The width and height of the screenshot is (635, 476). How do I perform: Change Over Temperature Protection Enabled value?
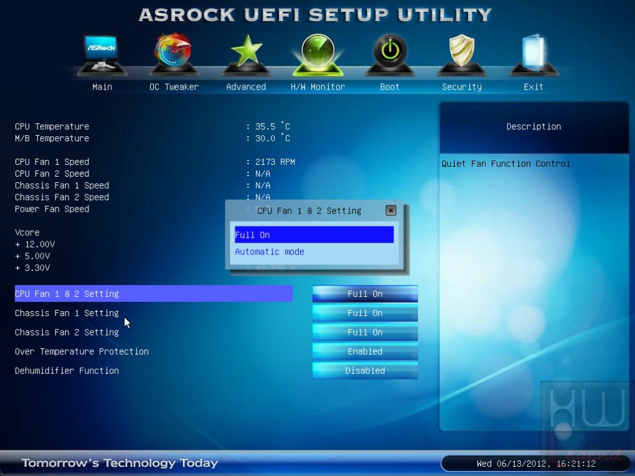coord(365,352)
